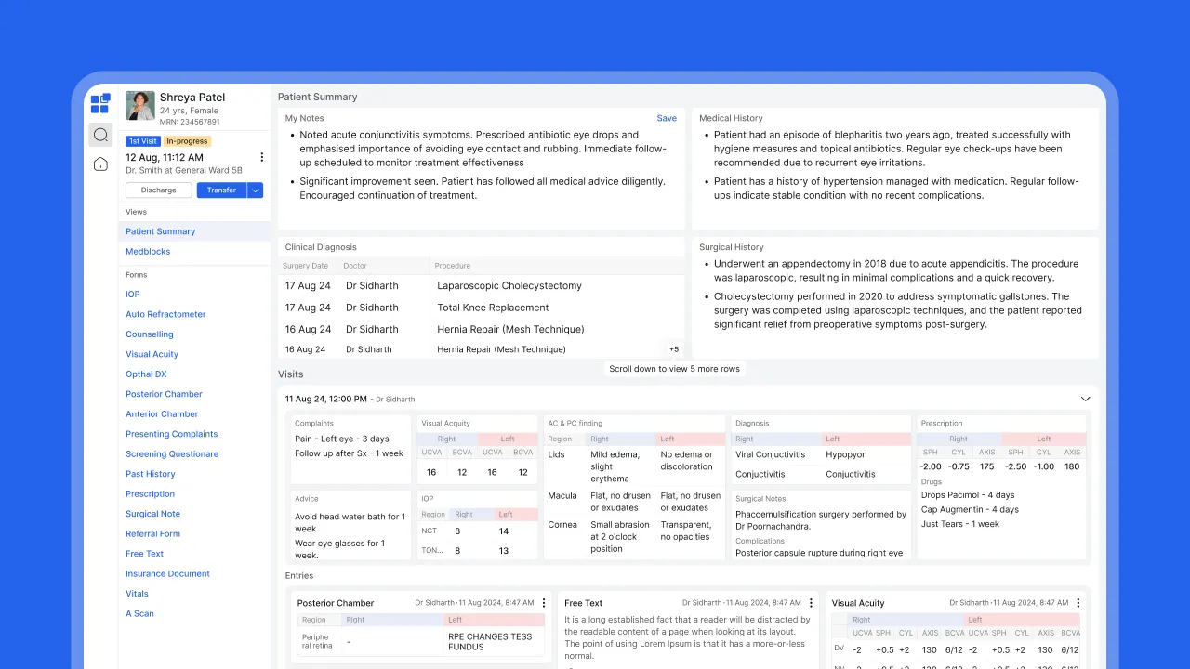Click the app logo grid icon
This screenshot has width=1190, height=669.
(x=100, y=103)
